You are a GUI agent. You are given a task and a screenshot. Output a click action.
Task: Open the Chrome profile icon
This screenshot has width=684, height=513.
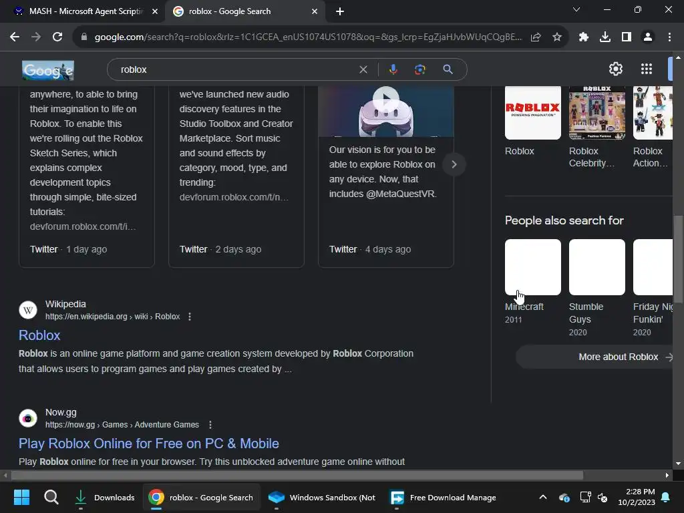click(x=648, y=37)
